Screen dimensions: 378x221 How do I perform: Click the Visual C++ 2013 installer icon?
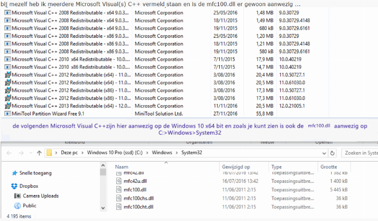click(8, 106)
